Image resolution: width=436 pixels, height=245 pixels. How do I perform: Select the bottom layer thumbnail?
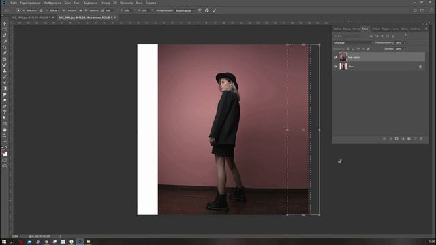point(343,67)
